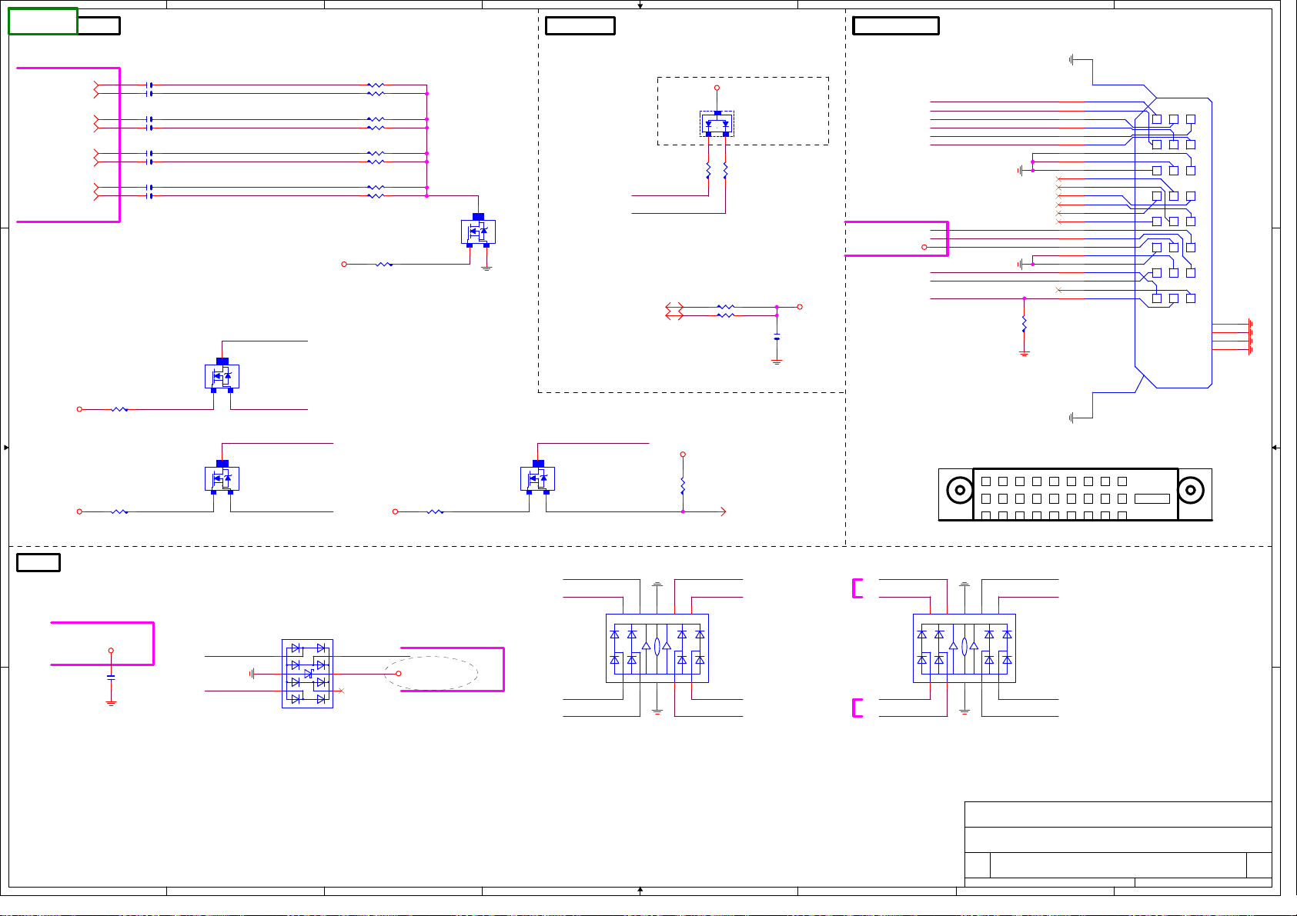Screen dimensions: 1297x916
Task: Select the right mounting hole of the connector footprint
Action: pyautogui.click(x=1191, y=490)
